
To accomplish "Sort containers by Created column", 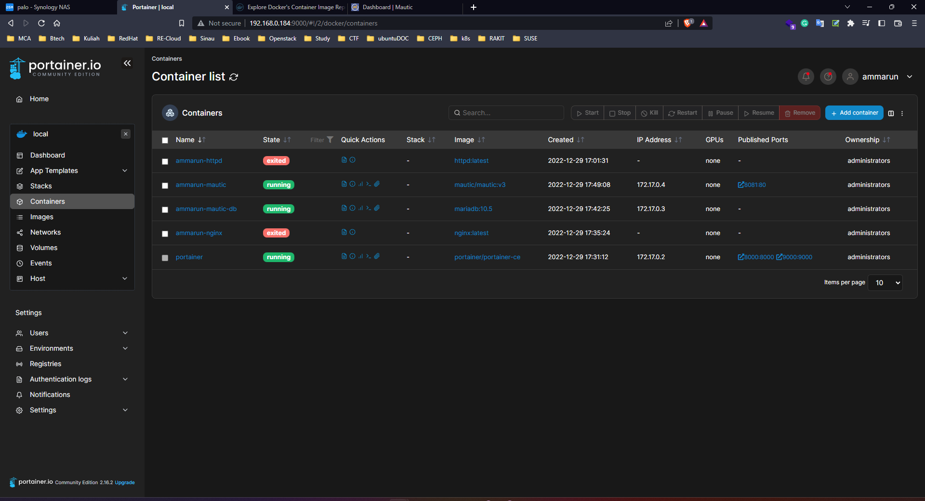I will pos(566,140).
